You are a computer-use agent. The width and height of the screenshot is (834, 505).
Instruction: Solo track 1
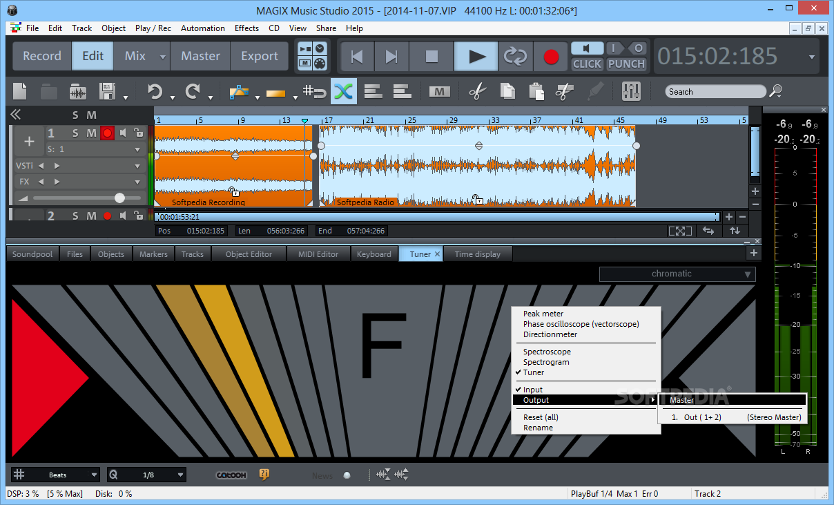point(75,133)
